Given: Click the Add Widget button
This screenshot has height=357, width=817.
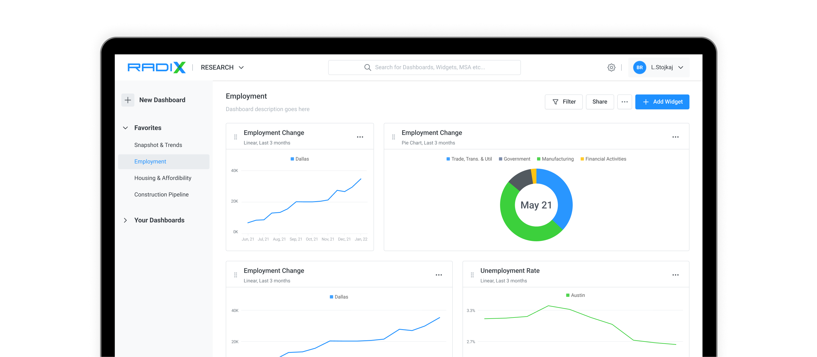Looking at the screenshot, I should click(x=662, y=102).
